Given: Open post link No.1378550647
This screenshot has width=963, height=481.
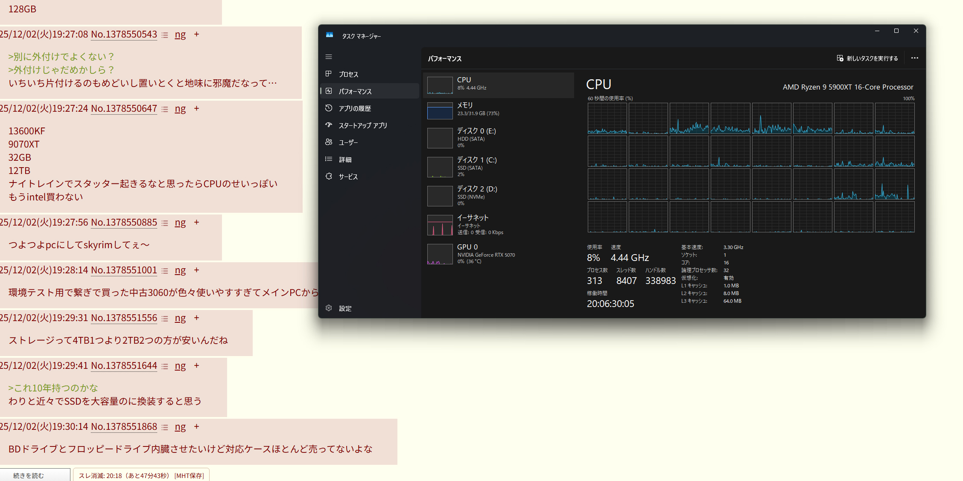Looking at the screenshot, I should [x=124, y=109].
